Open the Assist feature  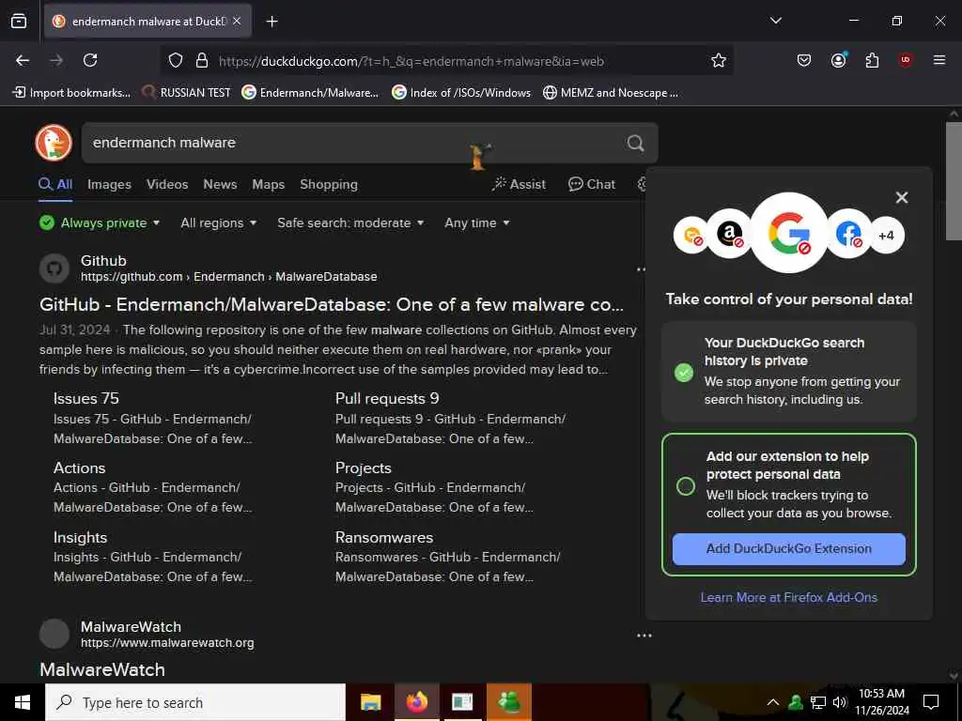519,184
